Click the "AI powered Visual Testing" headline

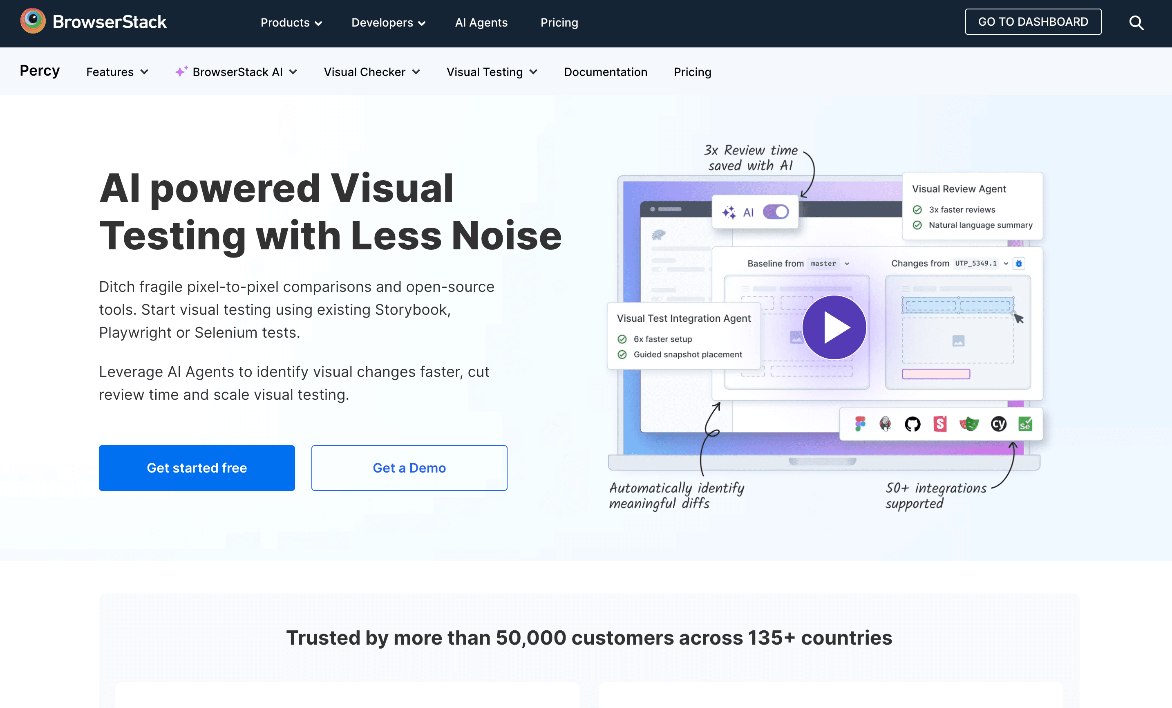(x=331, y=212)
